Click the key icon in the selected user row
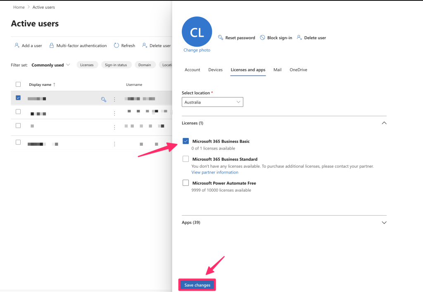This screenshot has height=292, width=423. click(x=104, y=99)
